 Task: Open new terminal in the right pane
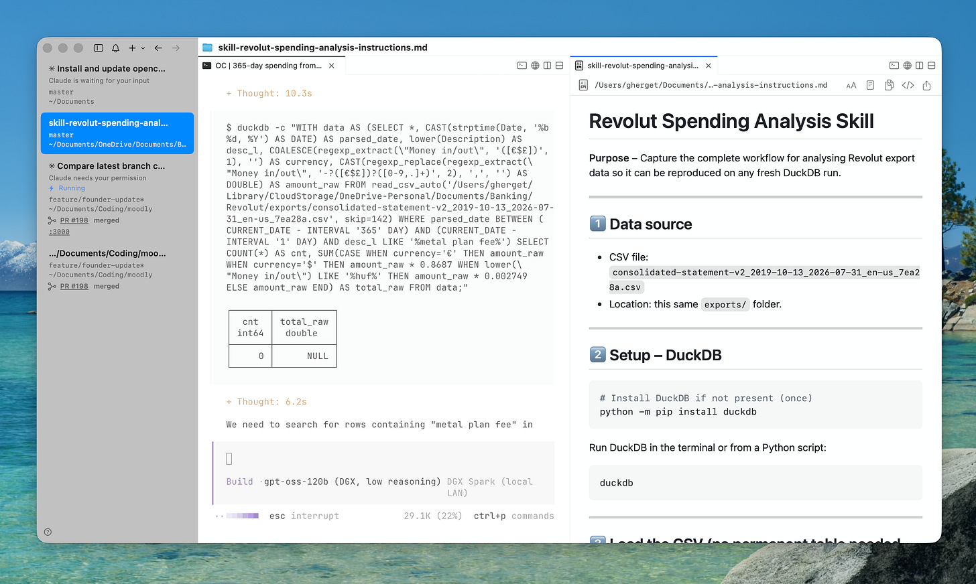[x=894, y=66]
